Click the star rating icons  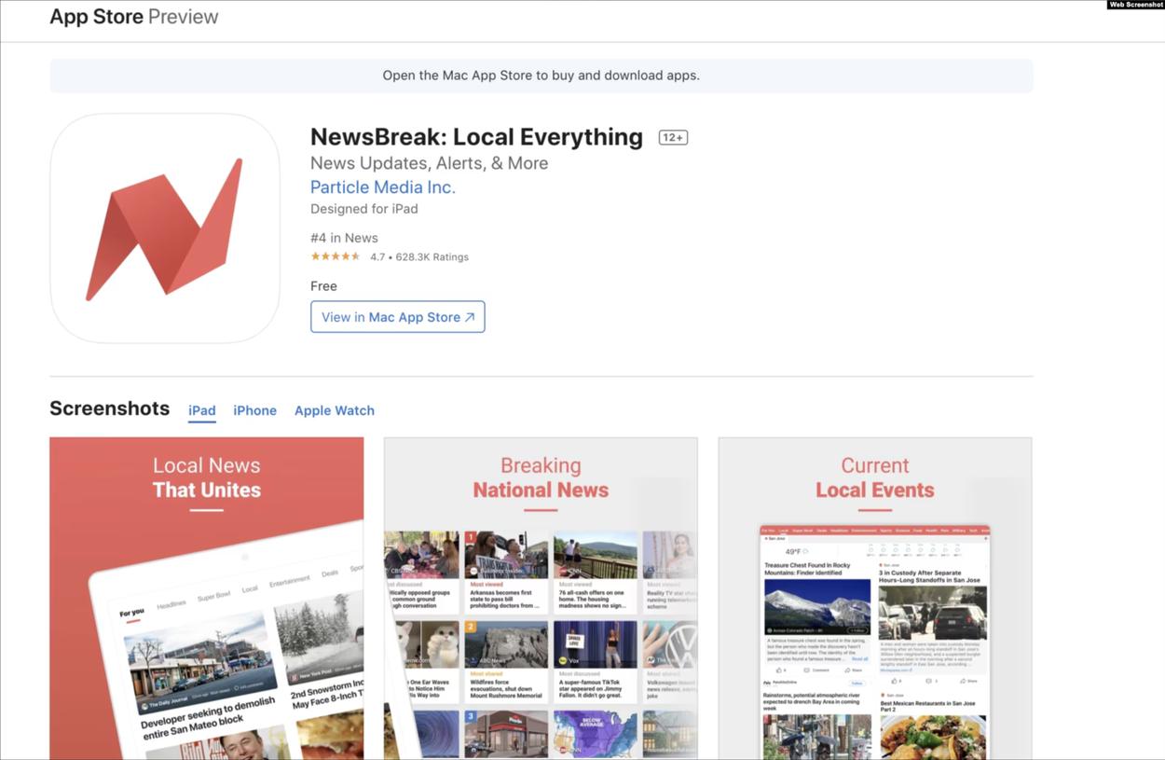336,256
